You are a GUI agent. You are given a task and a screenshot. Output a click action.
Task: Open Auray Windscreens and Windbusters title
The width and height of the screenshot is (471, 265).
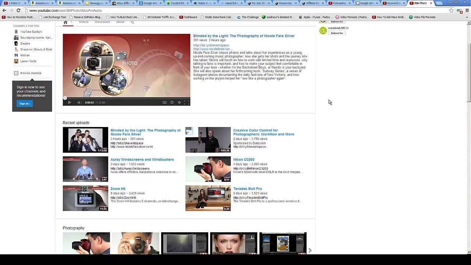click(142, 159)
